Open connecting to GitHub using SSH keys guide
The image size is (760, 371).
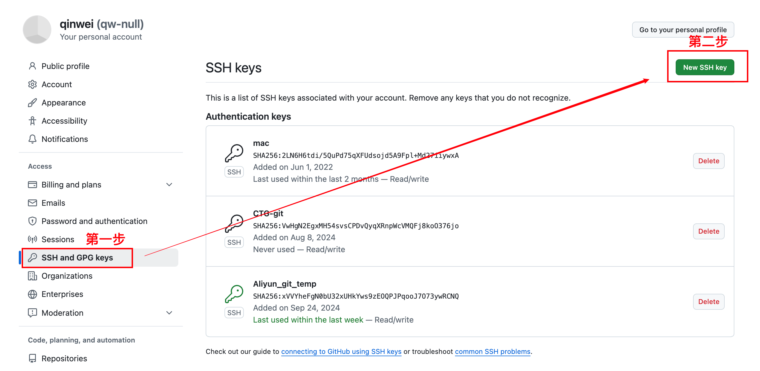point(341,352)
